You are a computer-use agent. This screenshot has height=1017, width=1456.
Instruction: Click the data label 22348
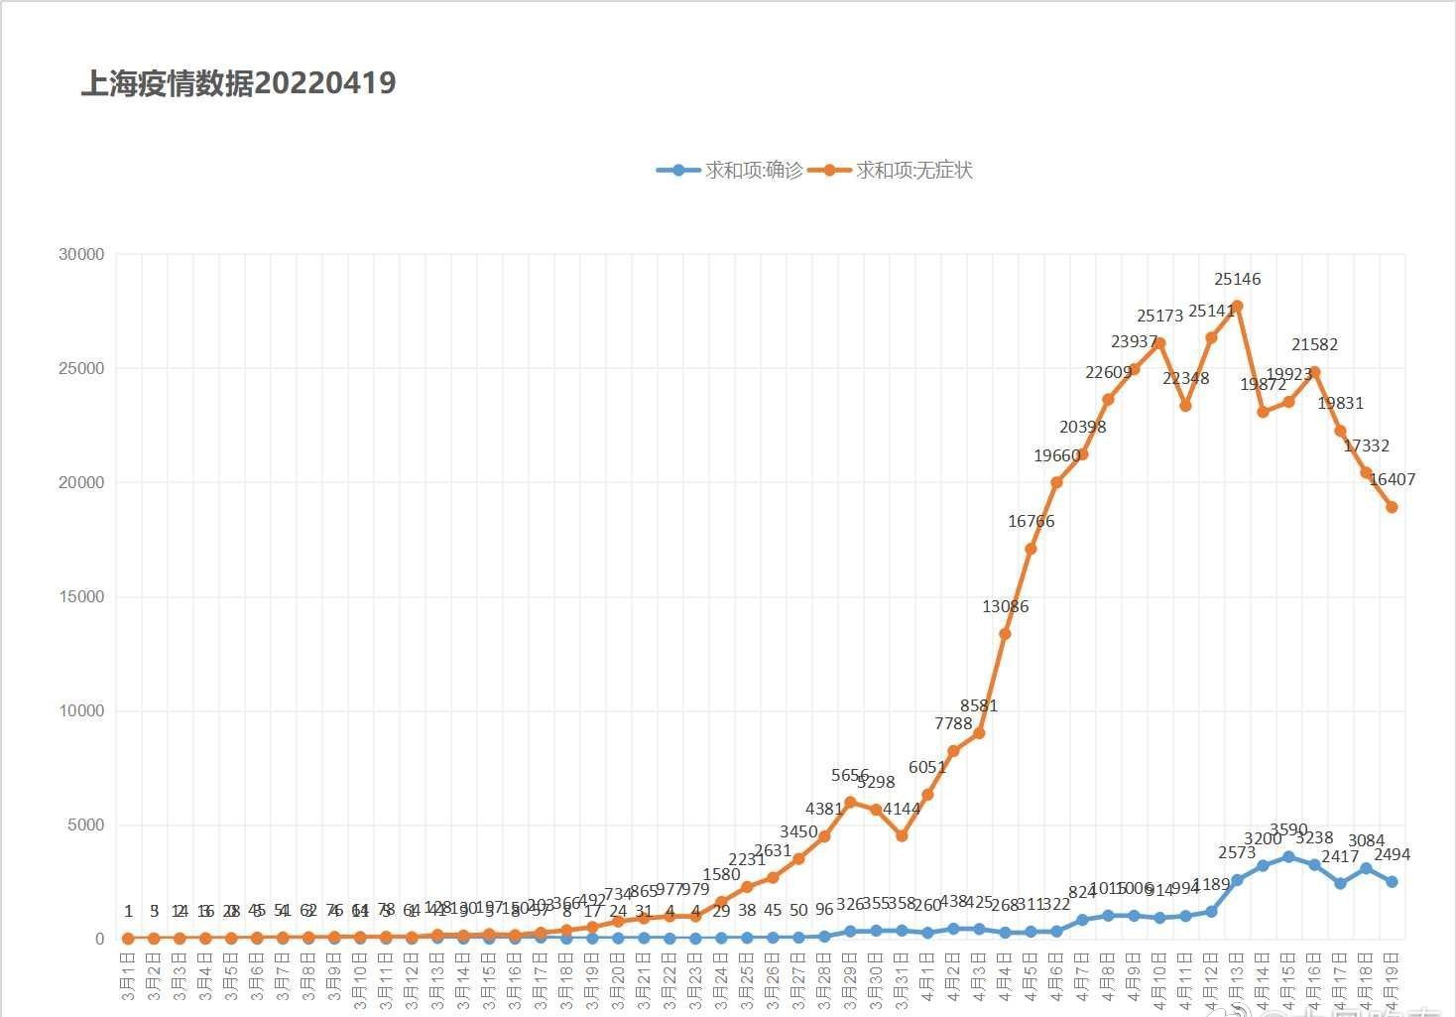coord(1186,379)
